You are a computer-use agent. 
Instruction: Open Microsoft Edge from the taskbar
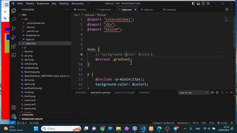click(x=159, y=129)
